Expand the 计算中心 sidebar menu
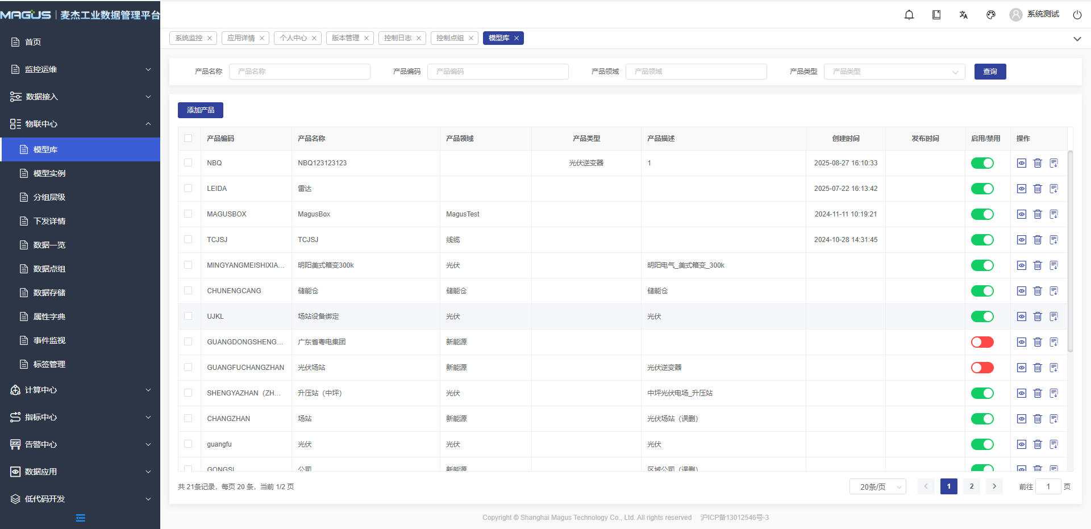The image size is (1091, 529). 80,390
